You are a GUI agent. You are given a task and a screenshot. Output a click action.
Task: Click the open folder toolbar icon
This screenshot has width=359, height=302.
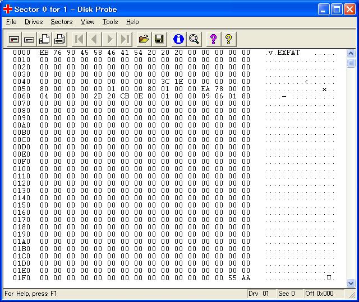(144, 39)
